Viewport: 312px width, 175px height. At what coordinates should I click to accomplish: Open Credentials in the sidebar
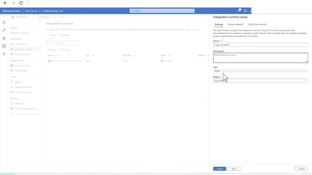click(x=19, y=104)
